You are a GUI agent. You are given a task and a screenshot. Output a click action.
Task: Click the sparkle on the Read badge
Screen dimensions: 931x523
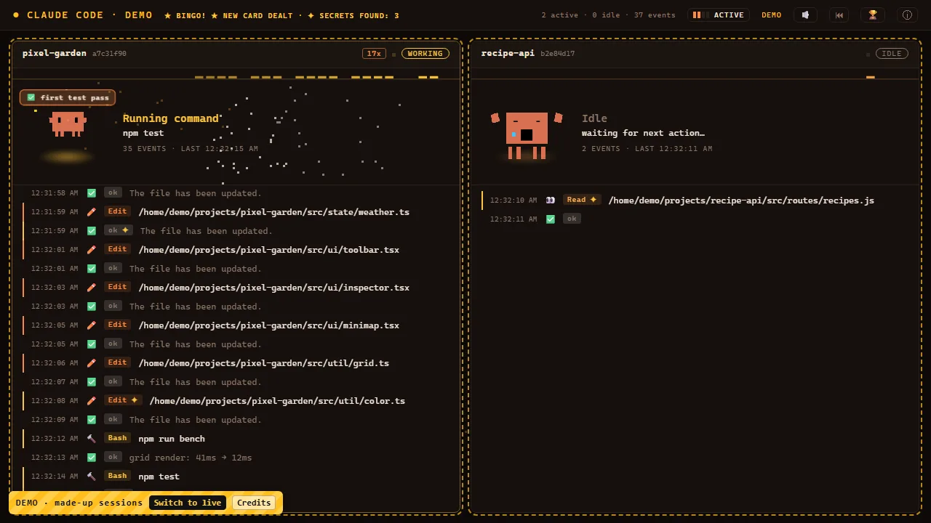(x=593, y=200)
